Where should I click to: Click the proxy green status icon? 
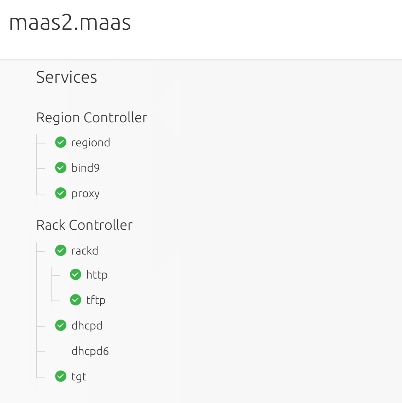61,193
